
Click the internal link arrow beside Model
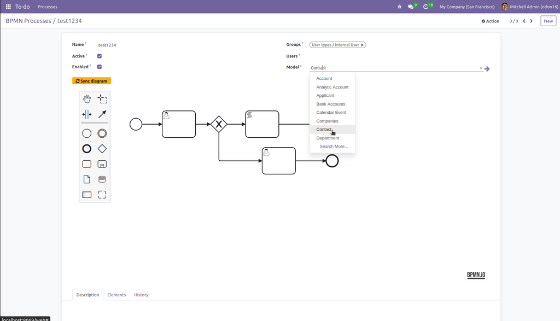[x=487, y=68]
